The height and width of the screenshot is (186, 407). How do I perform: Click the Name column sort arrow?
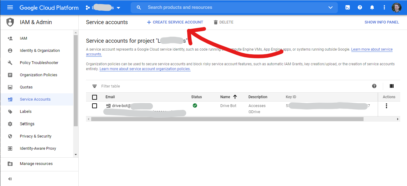coord(235,97)
